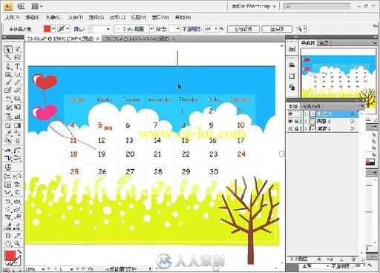380x273 pixels.
Task: Expand the second layer's disclosure triangle
Action: (307, 121)
